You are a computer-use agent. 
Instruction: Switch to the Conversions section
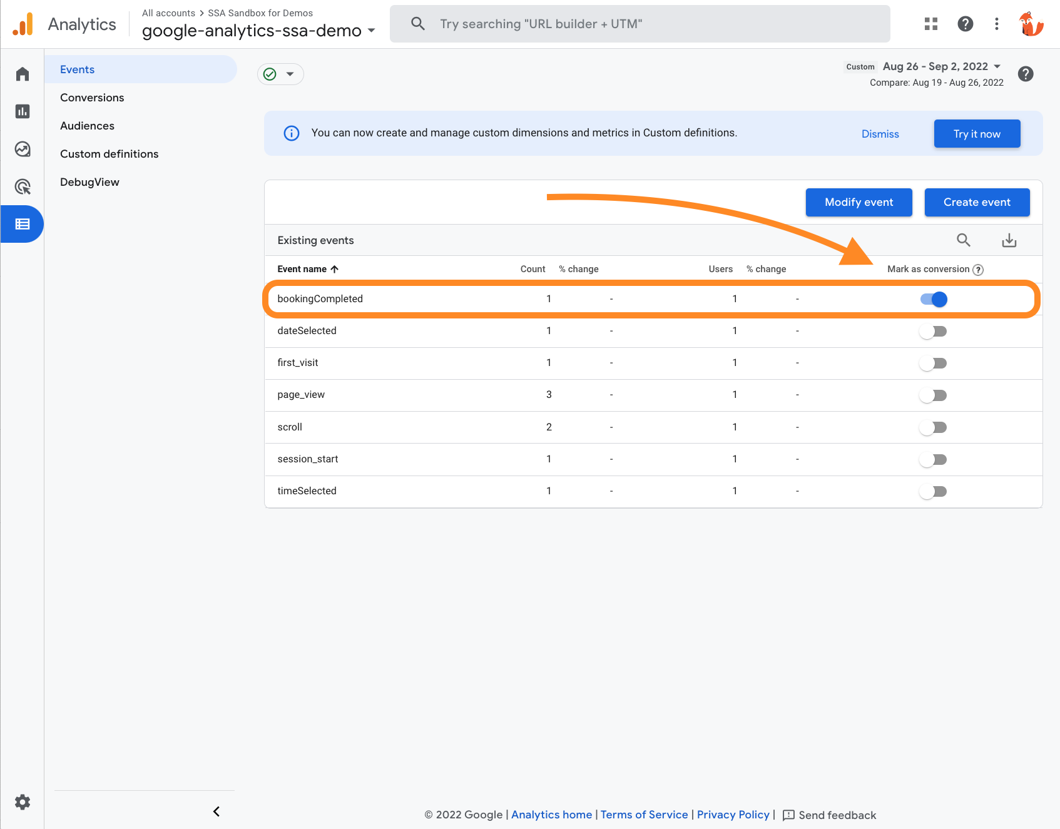point(92,98)
